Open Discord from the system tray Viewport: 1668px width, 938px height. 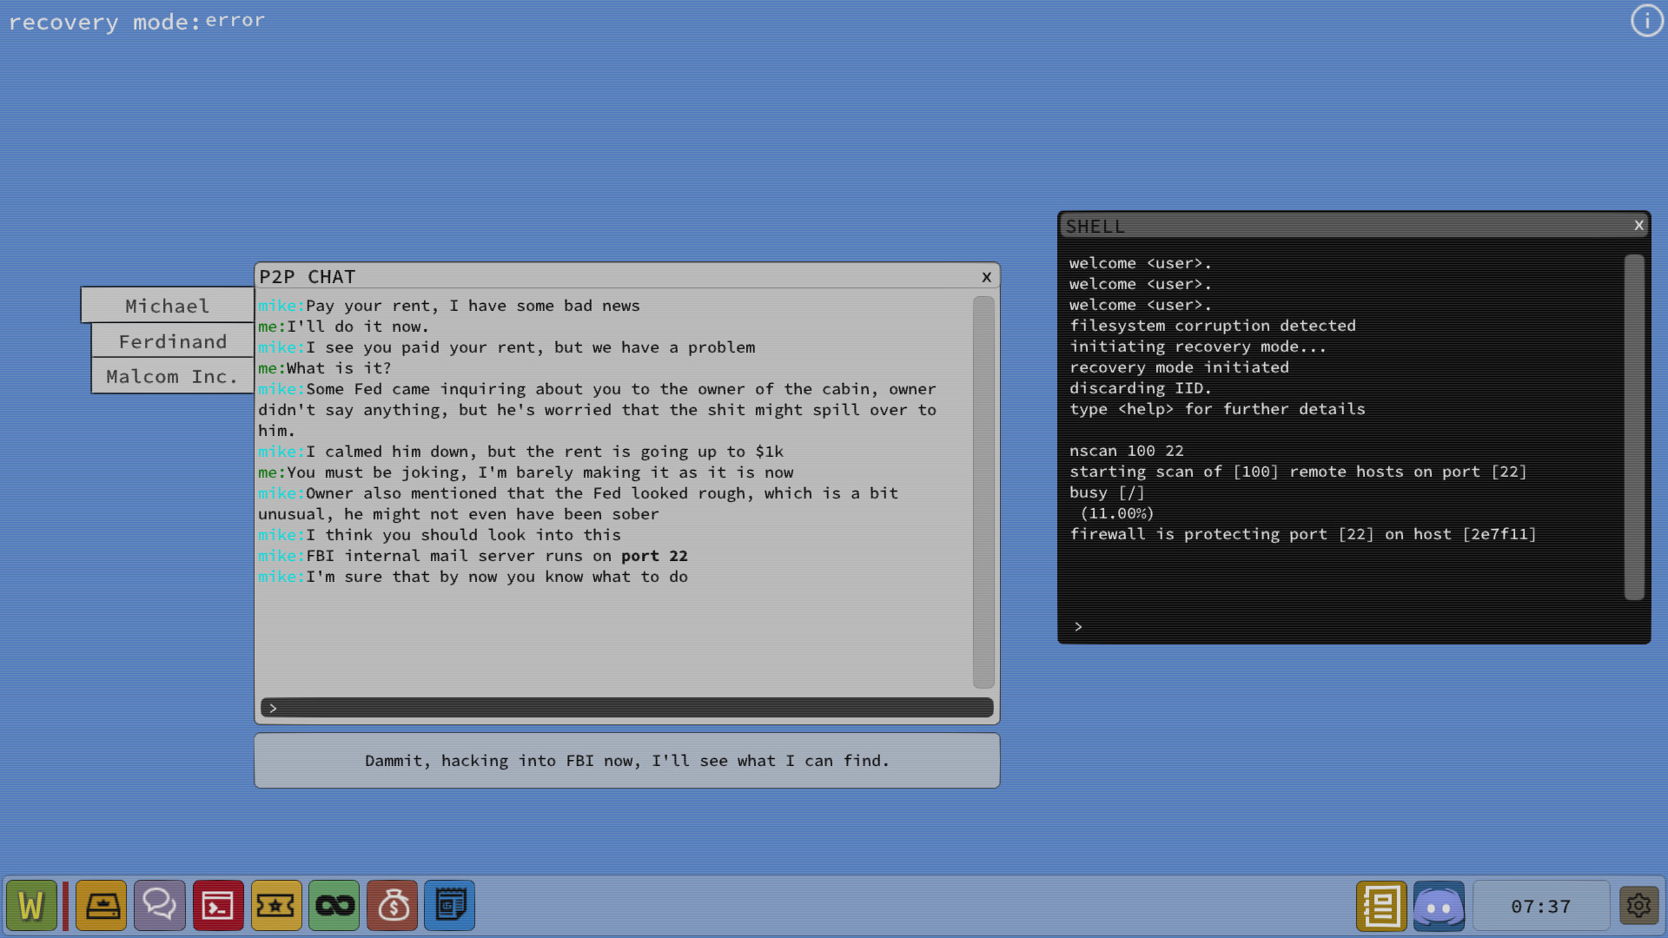[1440, 906]
